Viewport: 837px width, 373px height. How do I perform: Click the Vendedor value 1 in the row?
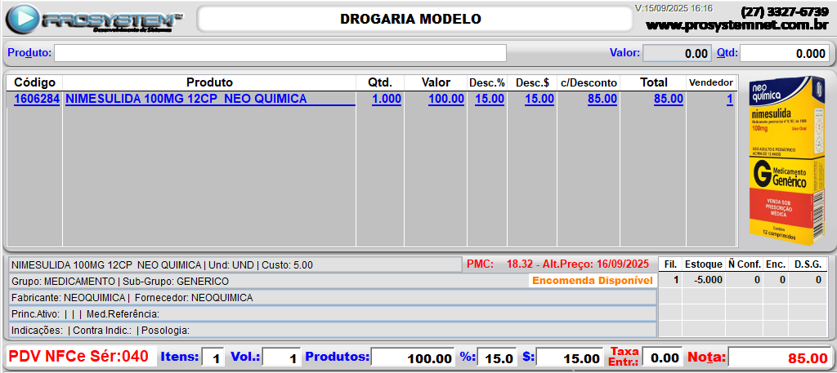click(x=730, y=99)
